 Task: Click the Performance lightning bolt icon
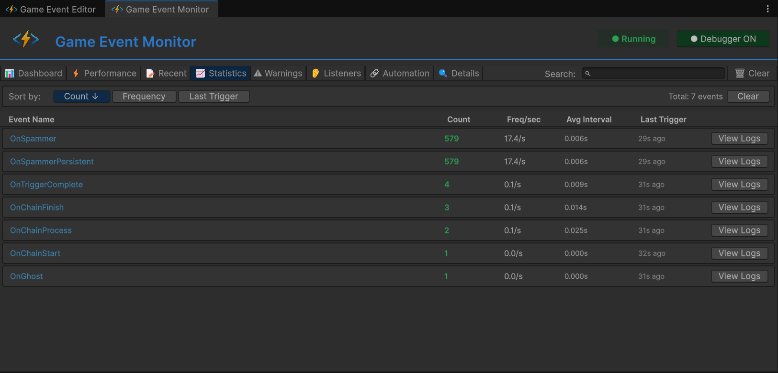76,73
